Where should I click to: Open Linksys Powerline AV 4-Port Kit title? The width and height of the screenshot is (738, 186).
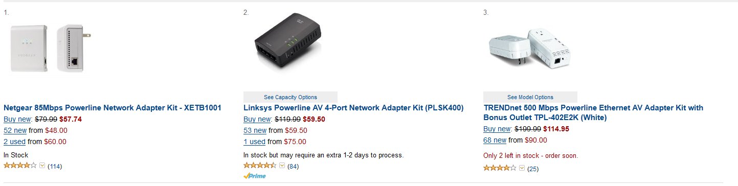353,108
